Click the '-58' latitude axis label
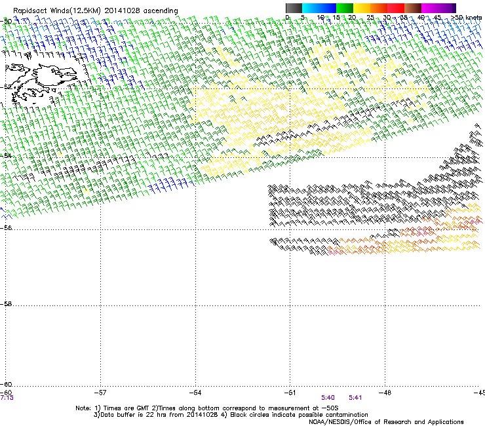Image resolution: width=485 pixels, height=426 pixels. 6,304
